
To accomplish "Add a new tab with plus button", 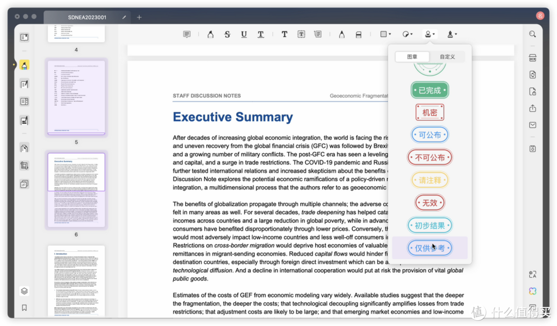I will tap(139, 18).
